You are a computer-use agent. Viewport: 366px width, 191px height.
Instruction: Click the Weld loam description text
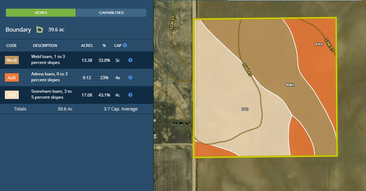(x=46, y=59)
